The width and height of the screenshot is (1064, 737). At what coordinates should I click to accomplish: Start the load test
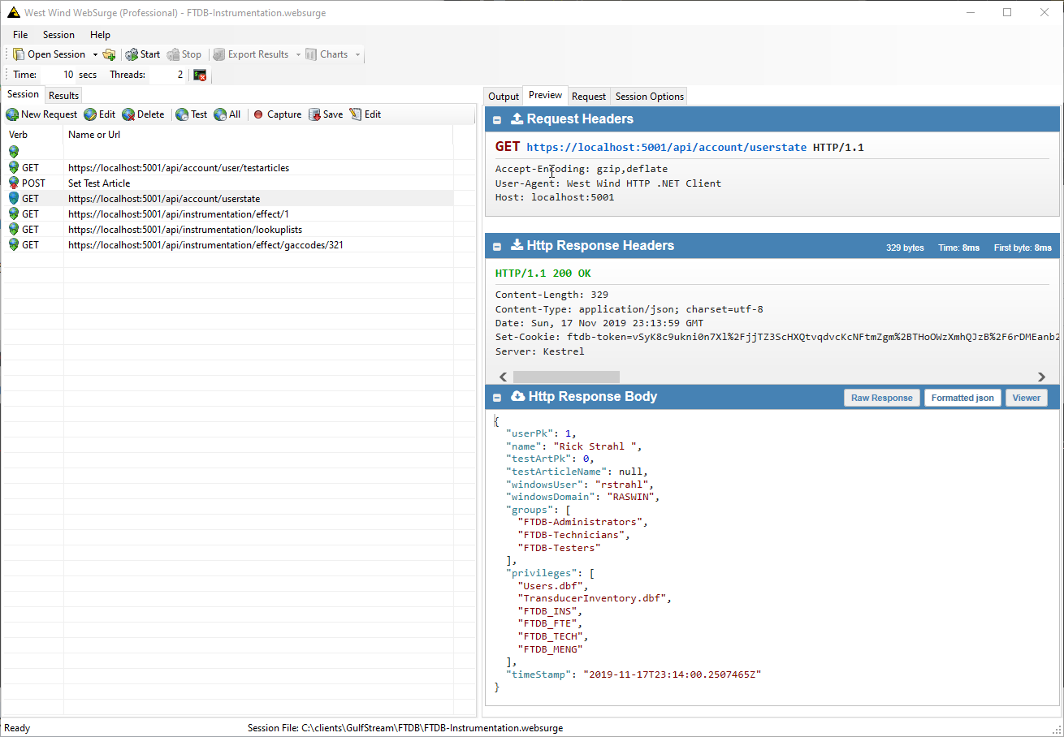[x=142, y=54]
